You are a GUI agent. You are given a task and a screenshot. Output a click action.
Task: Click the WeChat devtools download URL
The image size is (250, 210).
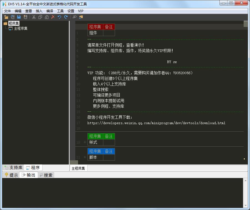(156, 123)
